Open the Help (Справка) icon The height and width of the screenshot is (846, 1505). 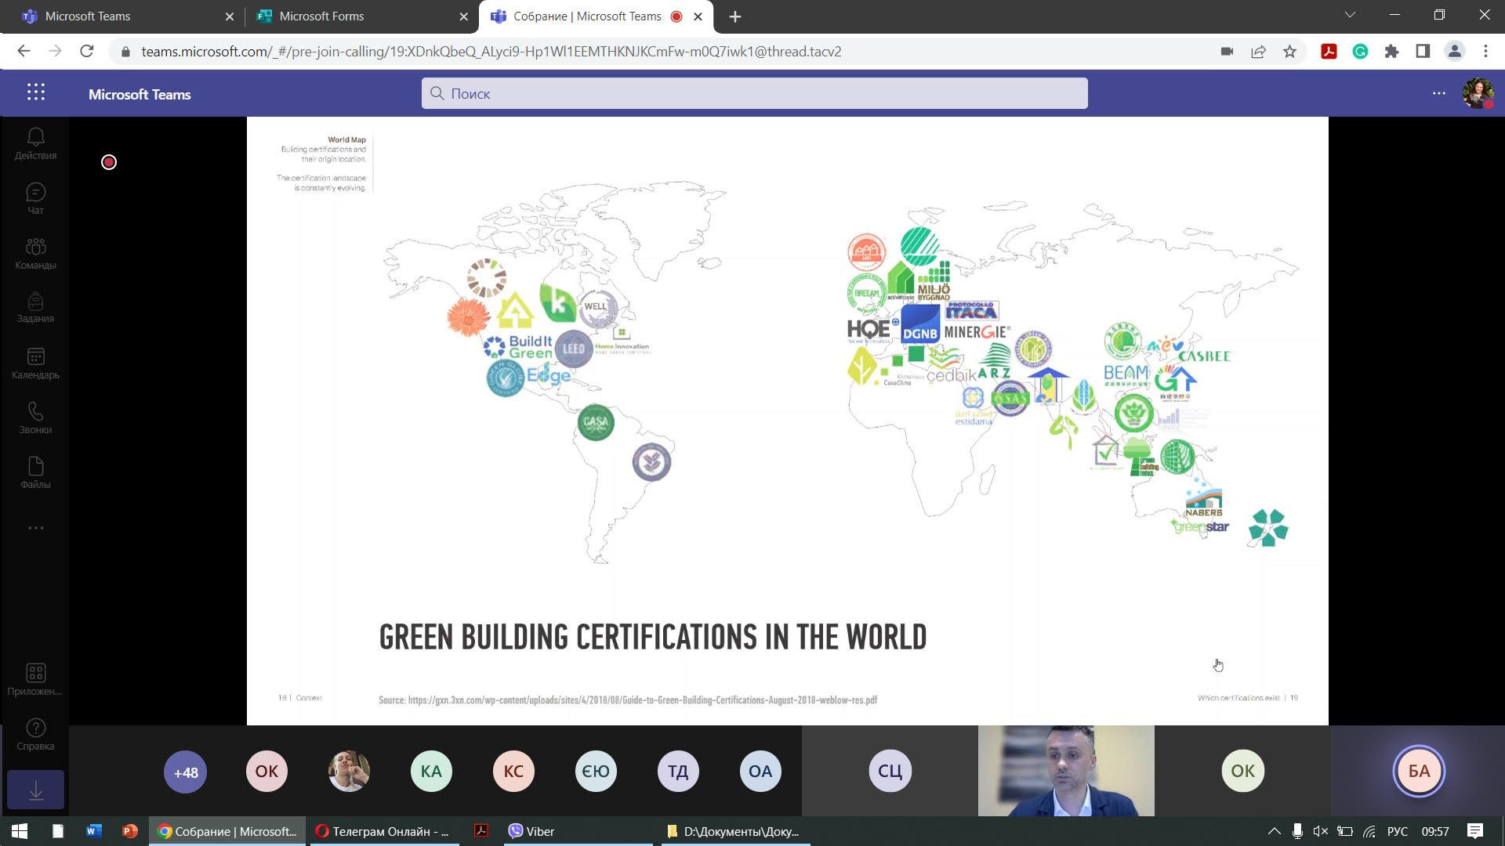pyautogui.click(x=35, y=735)
